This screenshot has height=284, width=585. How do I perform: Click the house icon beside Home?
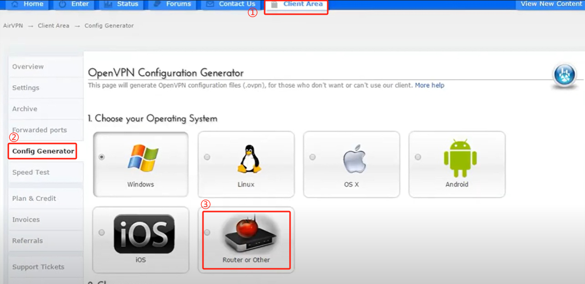click(15, 4)
